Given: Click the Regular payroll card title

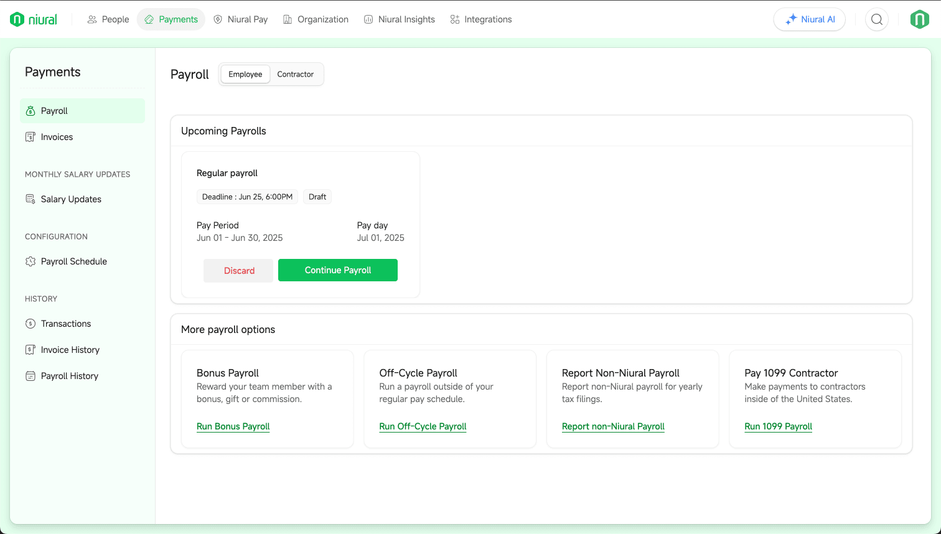Looking at the screenshot, I should coord(227,173).
